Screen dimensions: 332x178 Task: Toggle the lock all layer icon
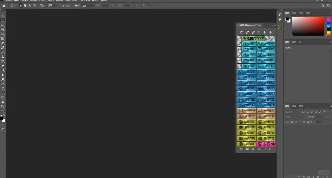[308, 122]
